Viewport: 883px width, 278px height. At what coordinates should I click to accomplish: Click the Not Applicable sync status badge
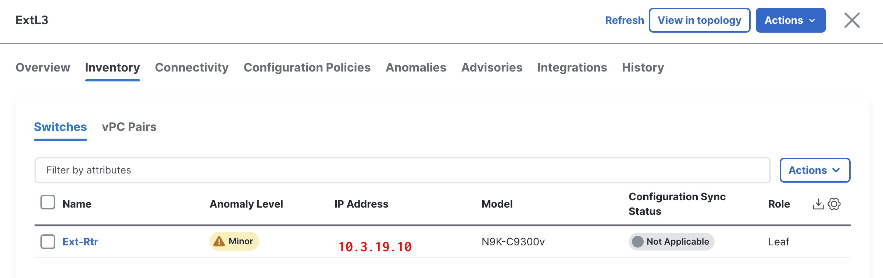pos(671,242)
